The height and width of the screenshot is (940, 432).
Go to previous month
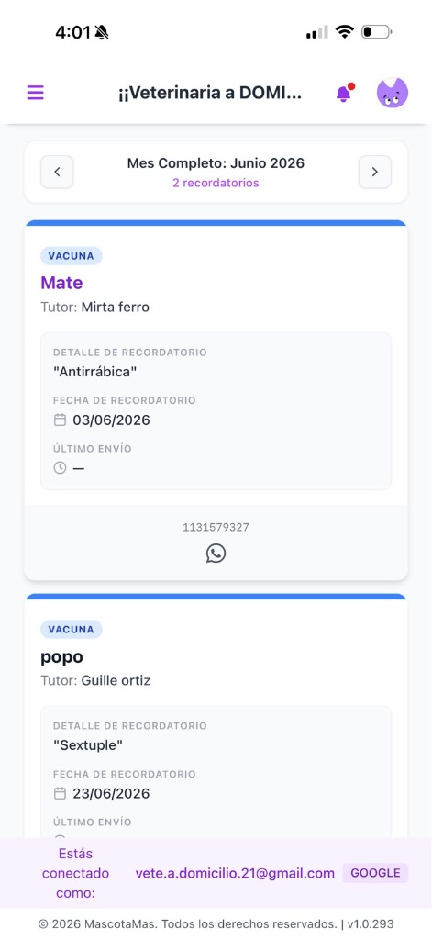(x=57, y=172)
